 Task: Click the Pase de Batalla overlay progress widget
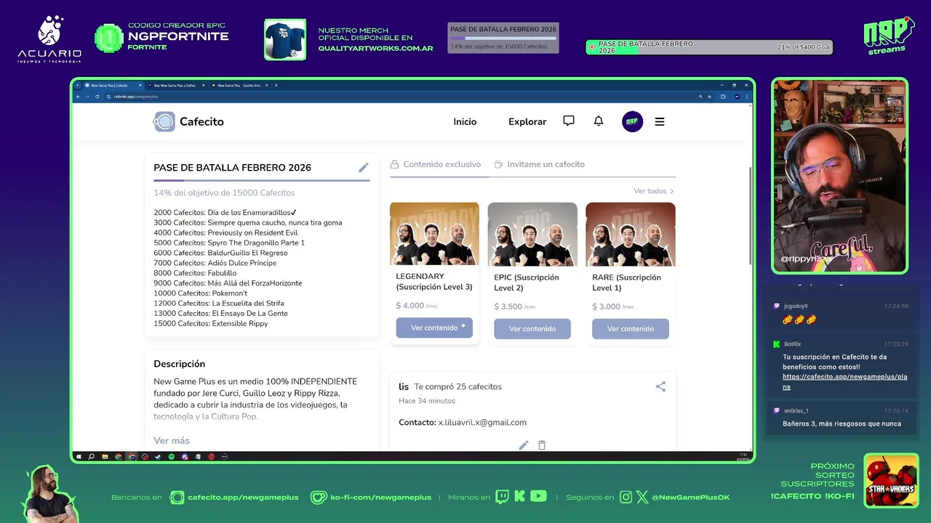tap(503, 38)
